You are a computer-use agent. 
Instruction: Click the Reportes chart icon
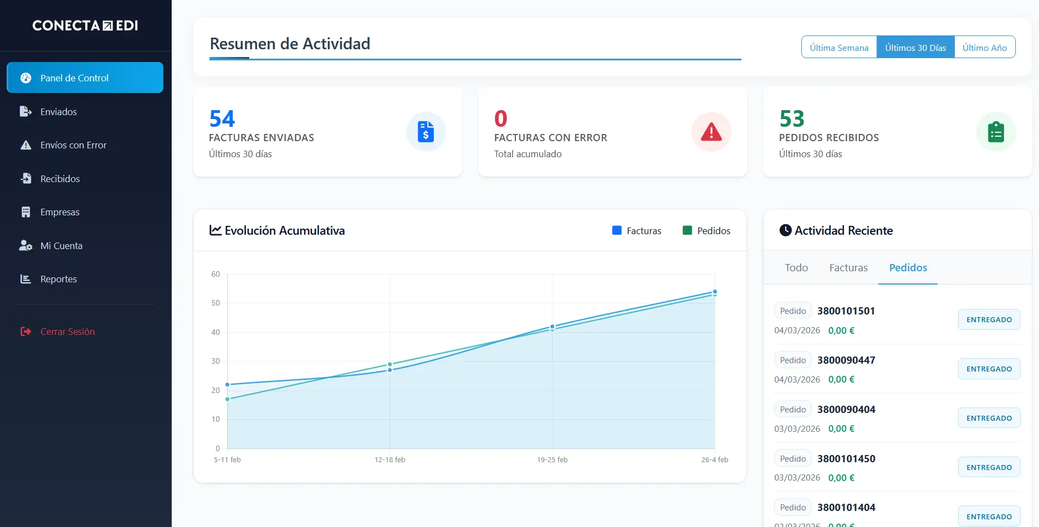pyautogui.click(x=25, y=279)
